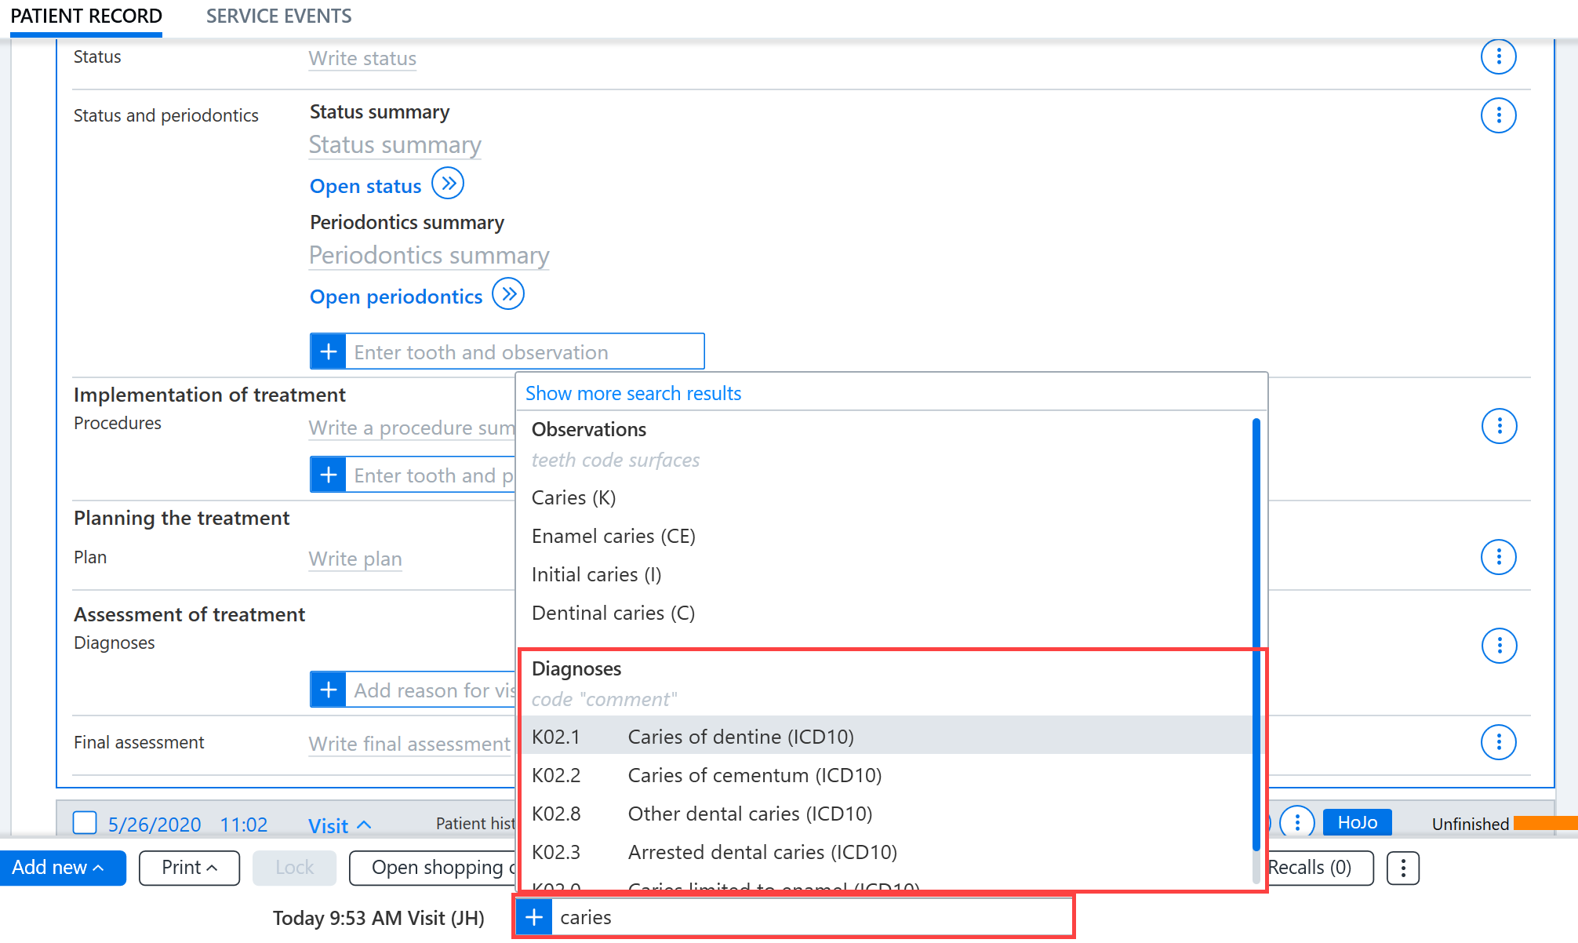Open the Final assessment three-dot menu

[1498, 741]
